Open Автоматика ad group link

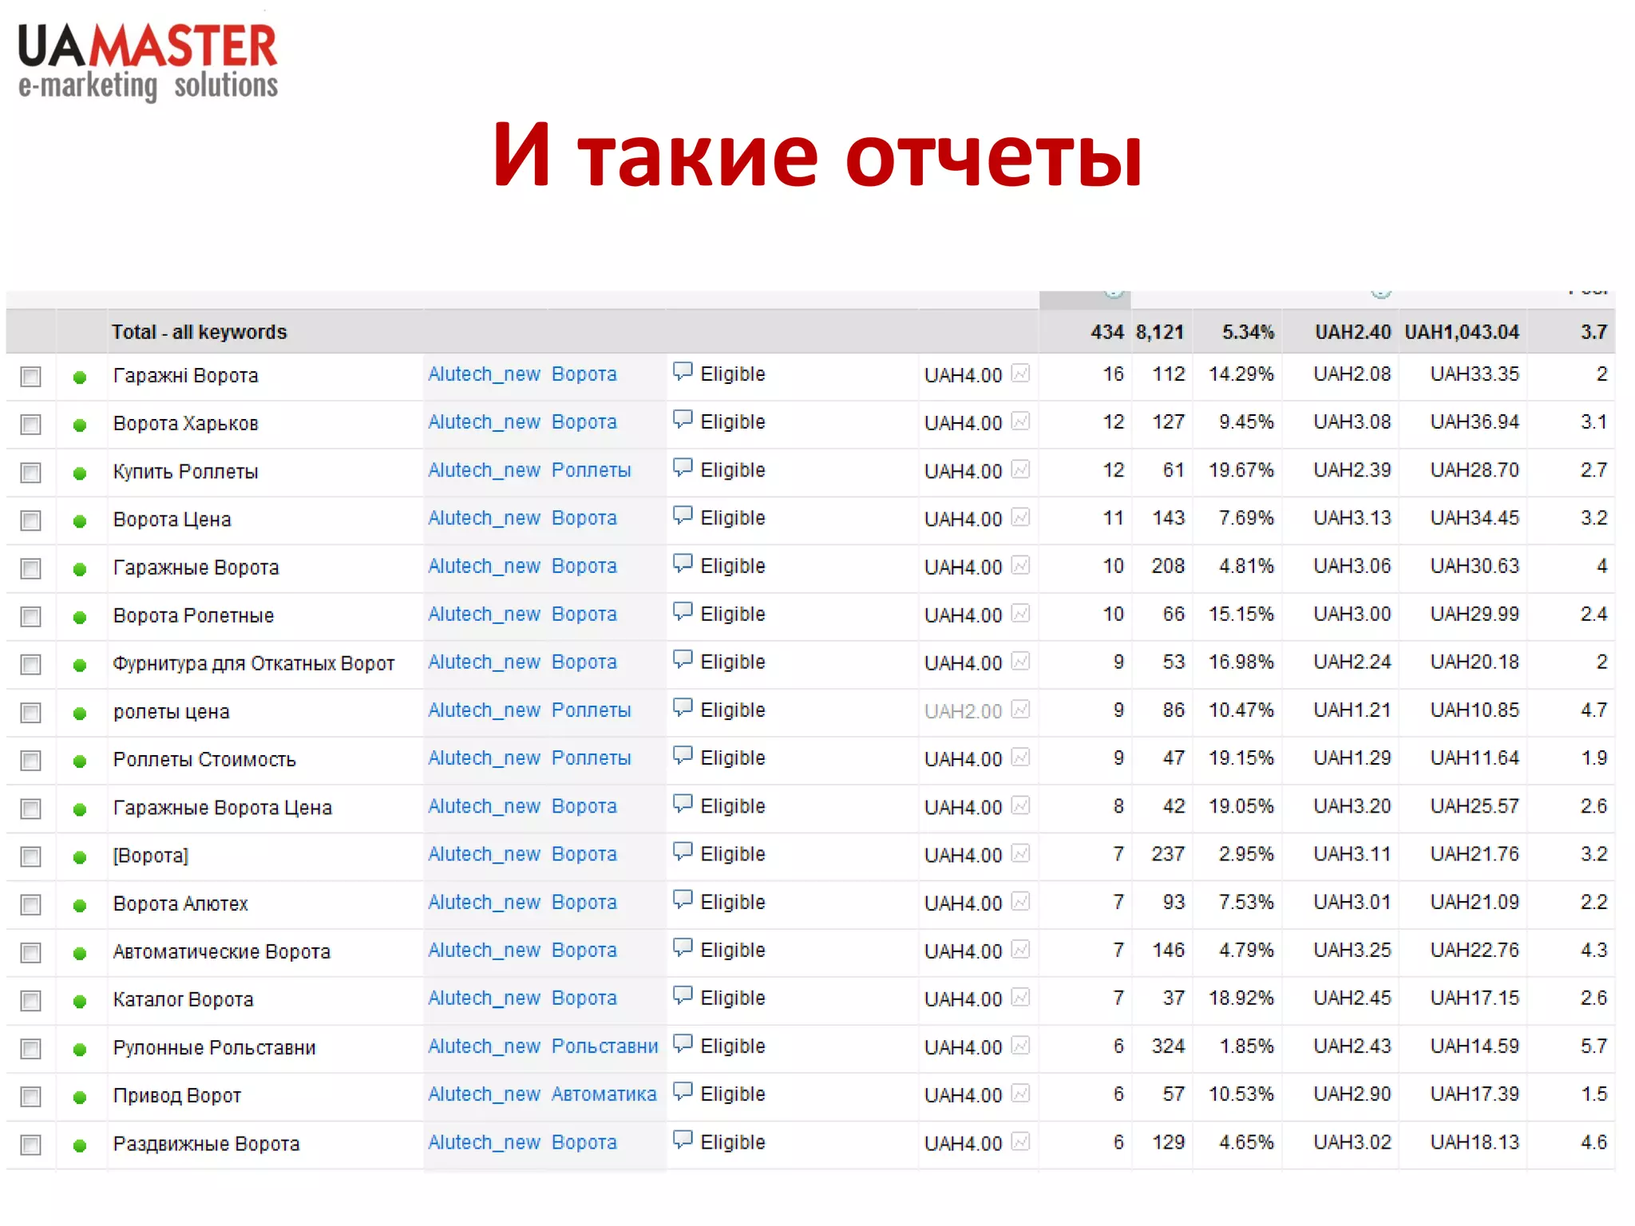click(x=604, y=1094)
